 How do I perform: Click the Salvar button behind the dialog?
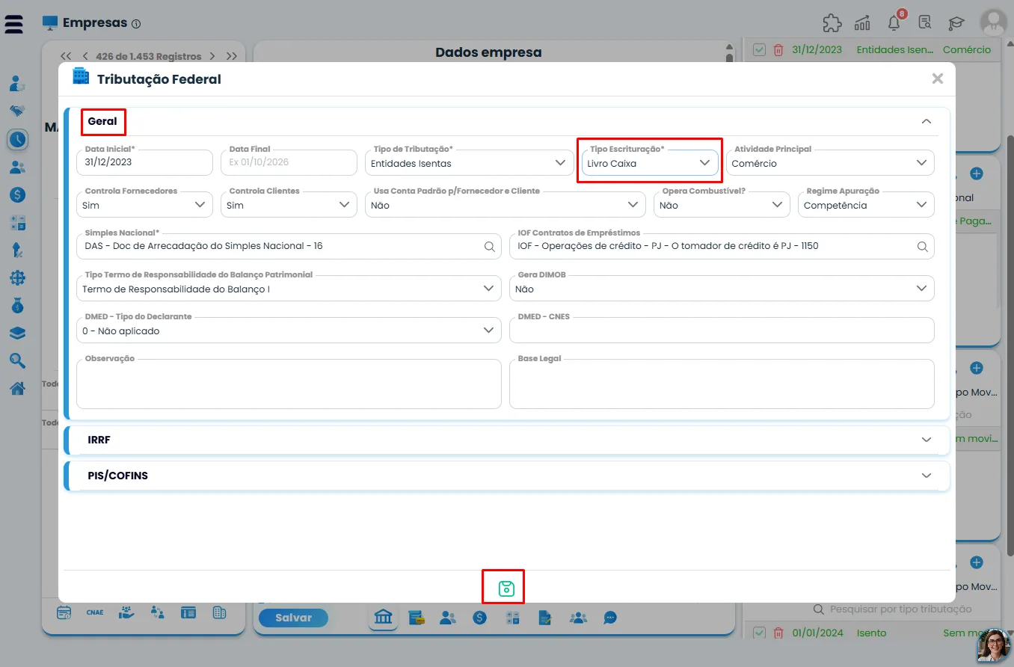coord(293,618)
